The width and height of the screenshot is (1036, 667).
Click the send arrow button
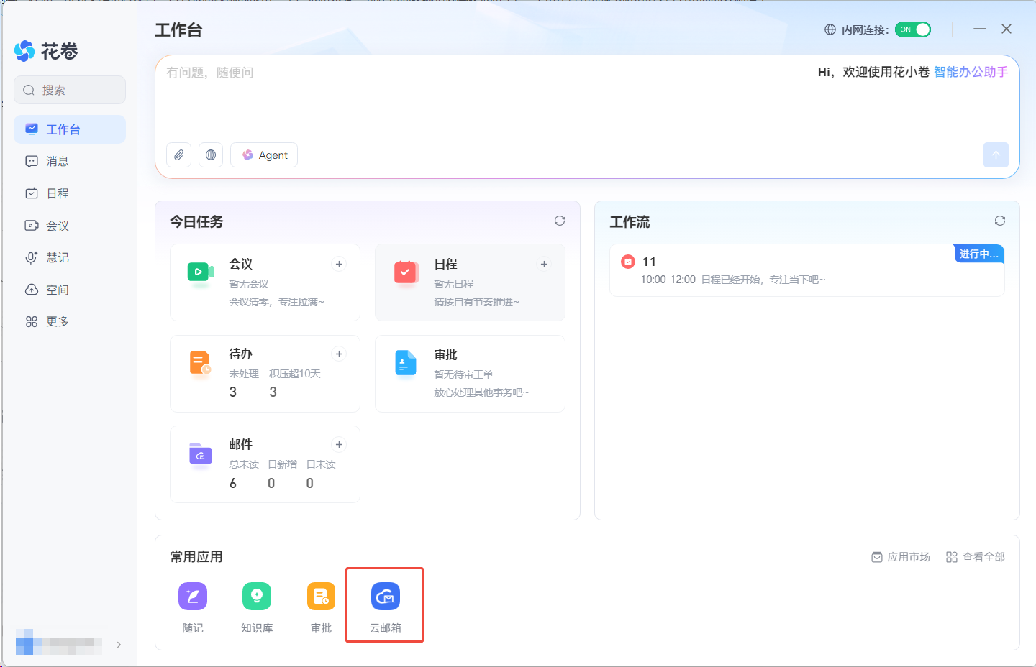(x=996, y=155)
